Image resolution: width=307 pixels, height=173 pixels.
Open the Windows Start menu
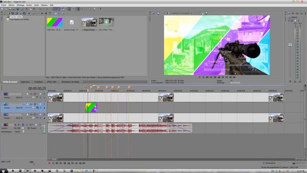pos(3,171)
